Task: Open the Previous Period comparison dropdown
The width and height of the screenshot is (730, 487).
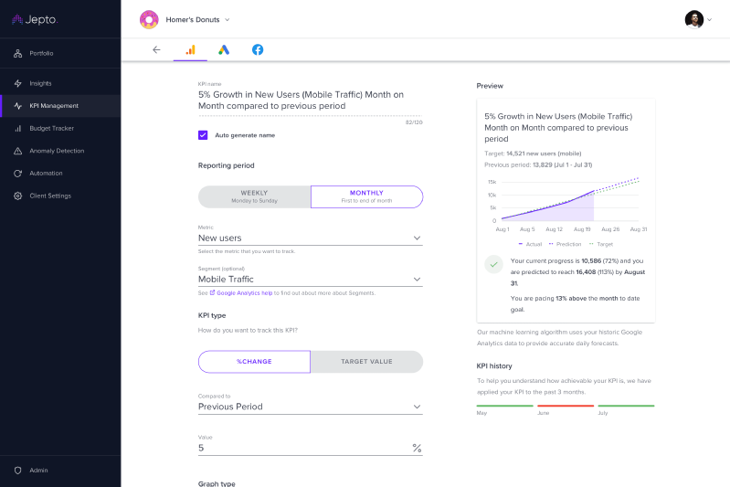Action: [417, 407]
